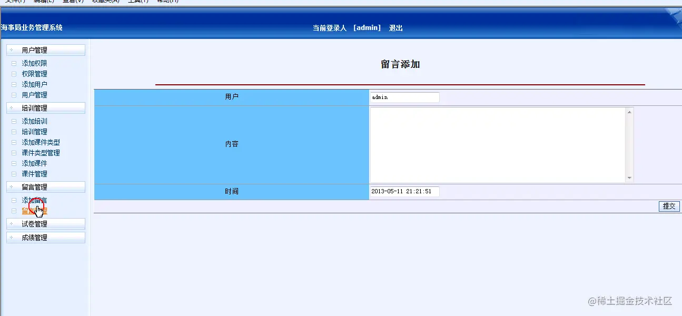This screenshot has width=682, height=316.
Task: Open the 添加权限 page
Action: (34, 63)
